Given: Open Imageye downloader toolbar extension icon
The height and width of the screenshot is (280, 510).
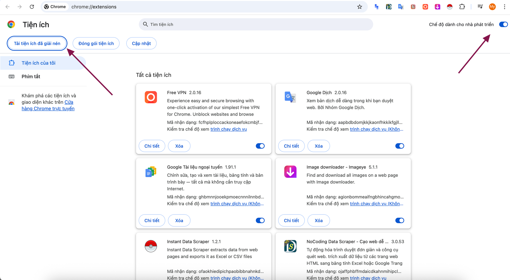Looking at the screenshot, I should click(438, 7).
